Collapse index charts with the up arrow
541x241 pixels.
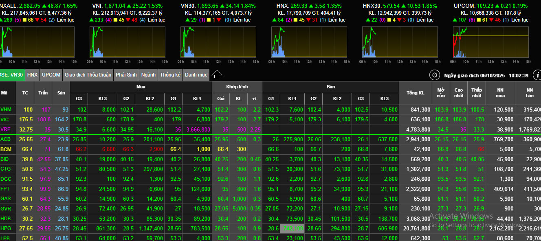[217, 74]
